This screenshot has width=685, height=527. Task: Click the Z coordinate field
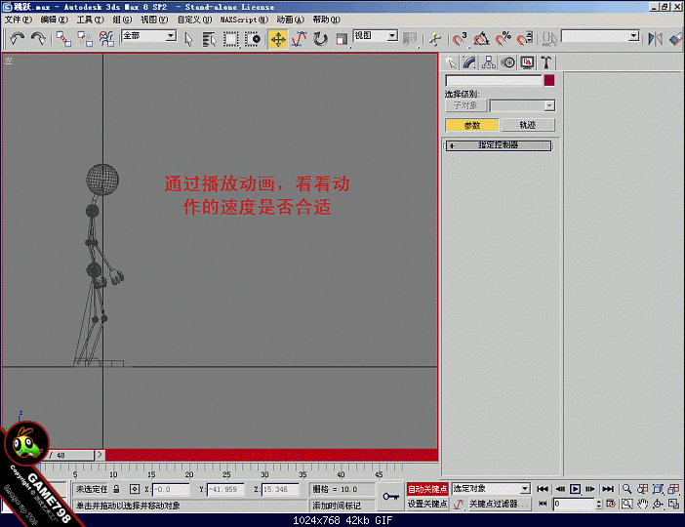click(x=280, y=489)
